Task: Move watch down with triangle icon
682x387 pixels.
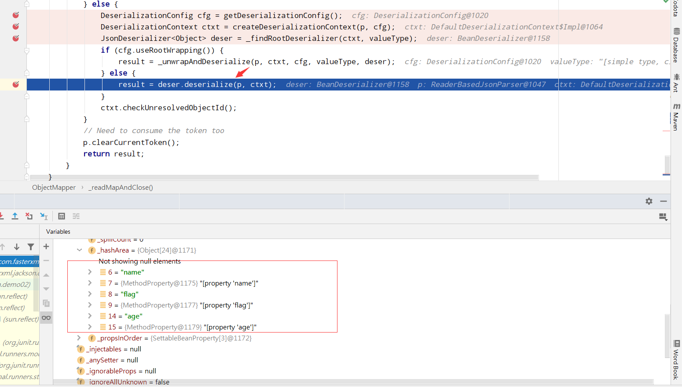Action: pyautogui.click(x=46, y=289)
